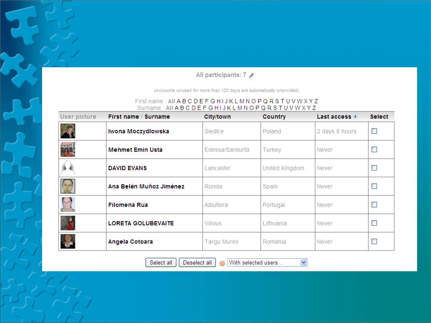Screen dimensions: 431x323
Task: Click the Lithuania country cell
Action: click(x=274, y=223)
